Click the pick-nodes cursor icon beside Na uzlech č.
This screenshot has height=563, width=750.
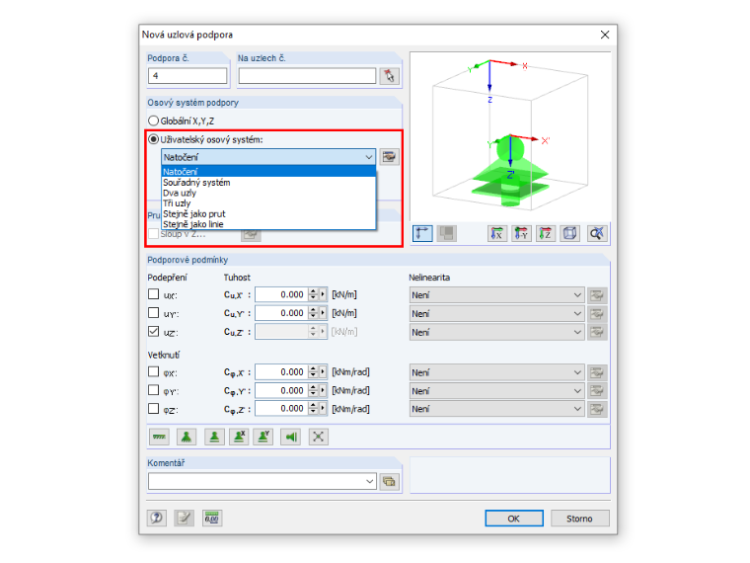pos(390,76)
